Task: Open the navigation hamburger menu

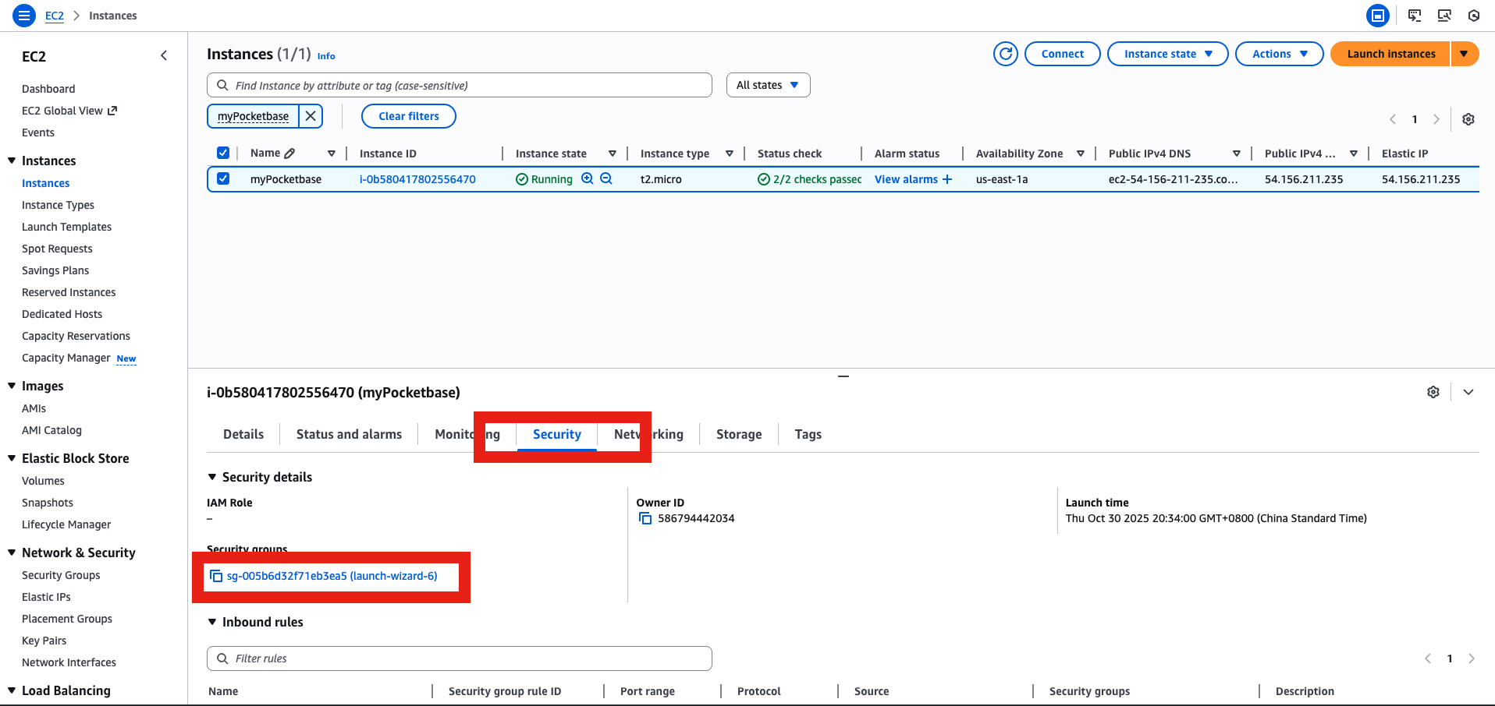Action: 23,15
